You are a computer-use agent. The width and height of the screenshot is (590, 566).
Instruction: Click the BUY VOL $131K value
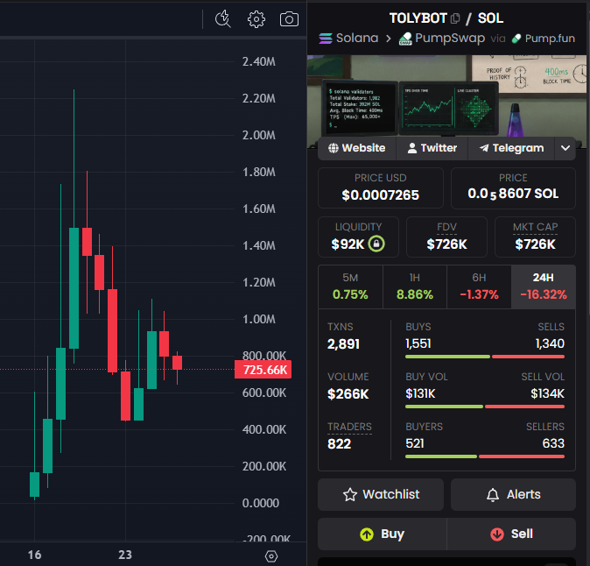pyautogui.click(x=420, y=393)
